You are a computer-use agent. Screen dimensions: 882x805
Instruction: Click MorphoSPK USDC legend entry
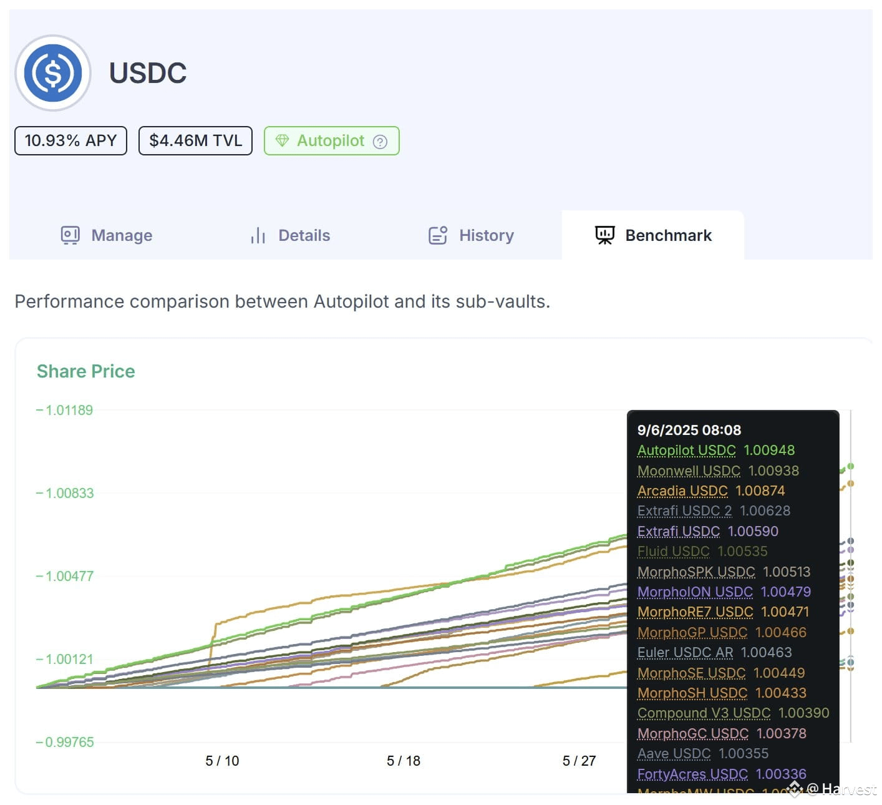tap(696, 572)
